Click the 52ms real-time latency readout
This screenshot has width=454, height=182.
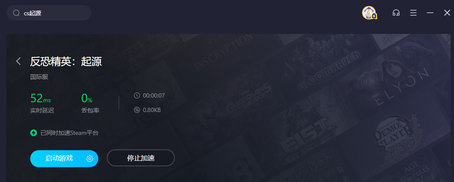tap(40, 98)
